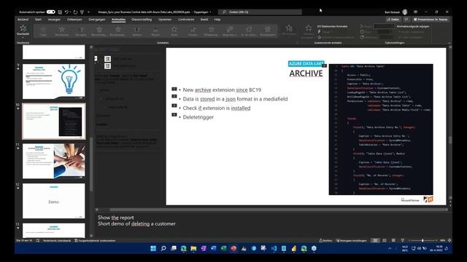Screen dimensions: 467x262
Task: Click Presenteren in Teams button
Action: pyautogui.click(x=431, y=20)
